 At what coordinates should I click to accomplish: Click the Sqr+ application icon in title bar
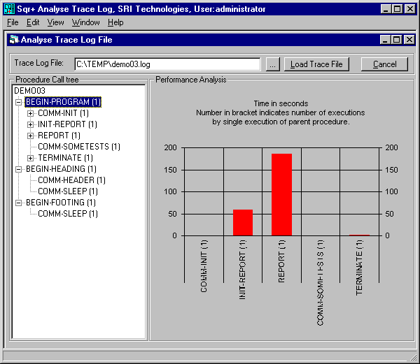9,9
